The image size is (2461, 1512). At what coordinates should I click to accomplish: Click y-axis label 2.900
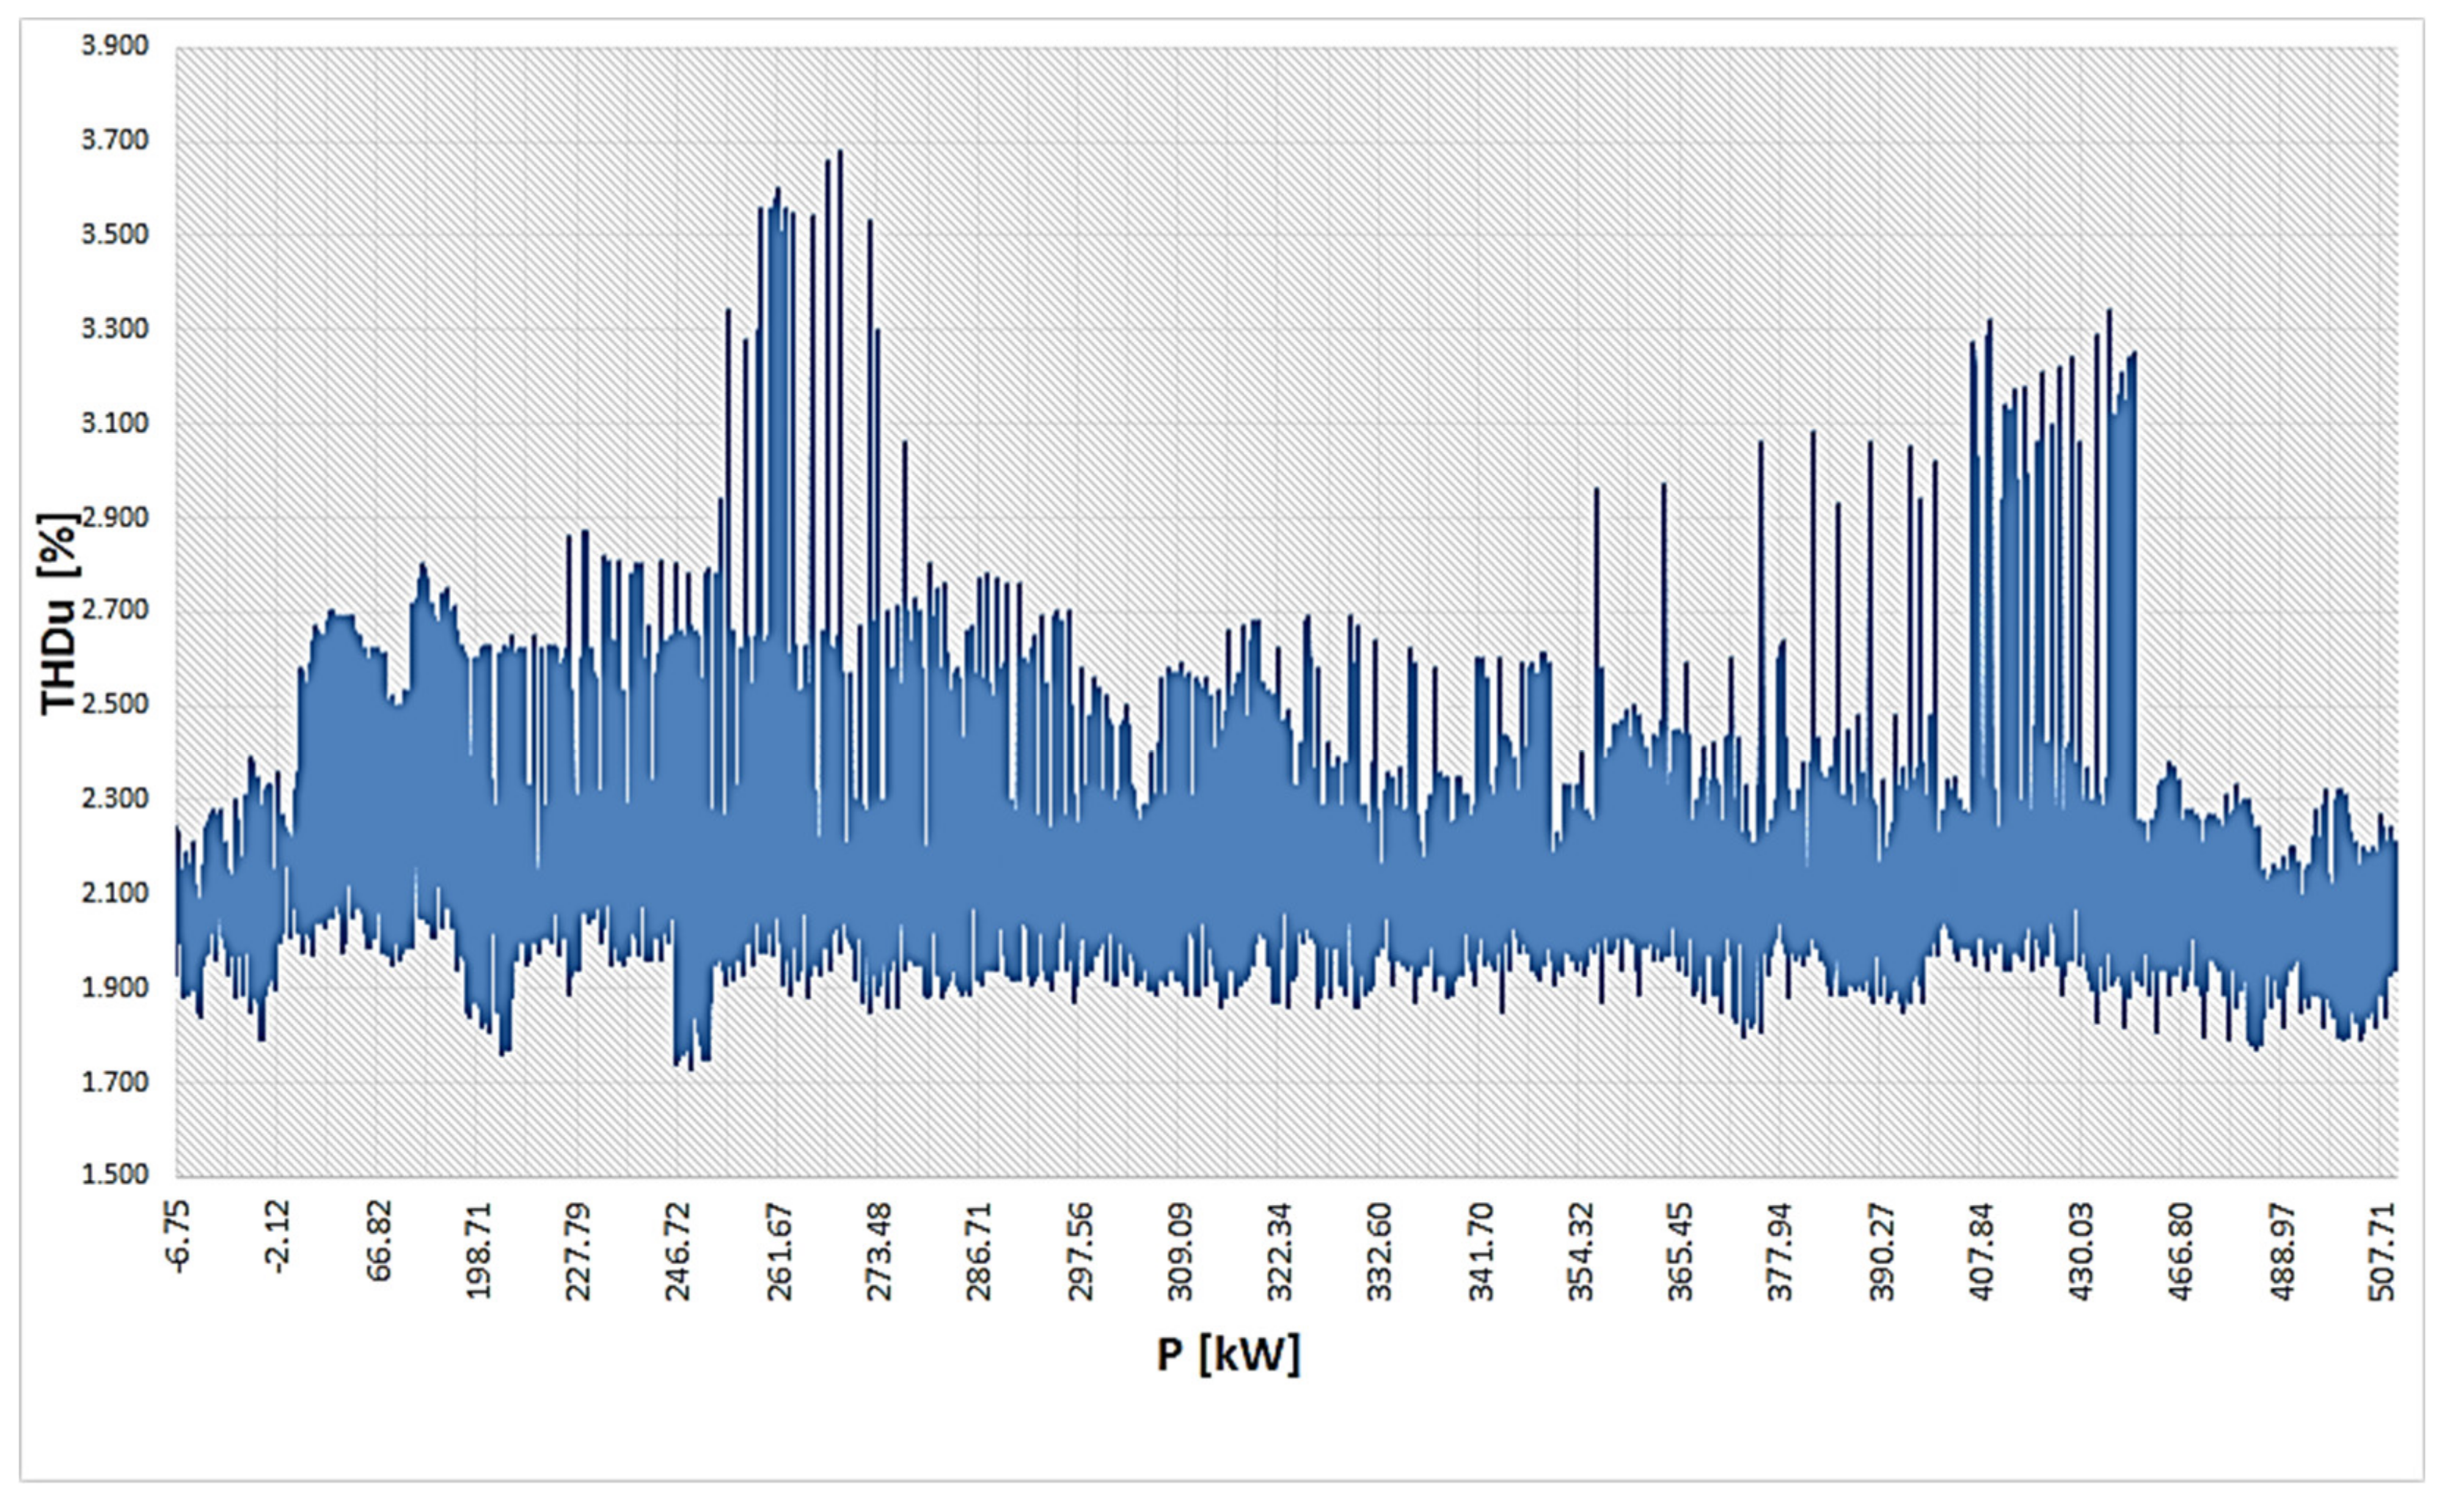pyautogui.click(x=115, y=517)
